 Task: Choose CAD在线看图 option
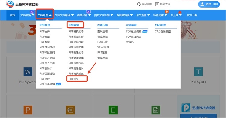point(163,31)
